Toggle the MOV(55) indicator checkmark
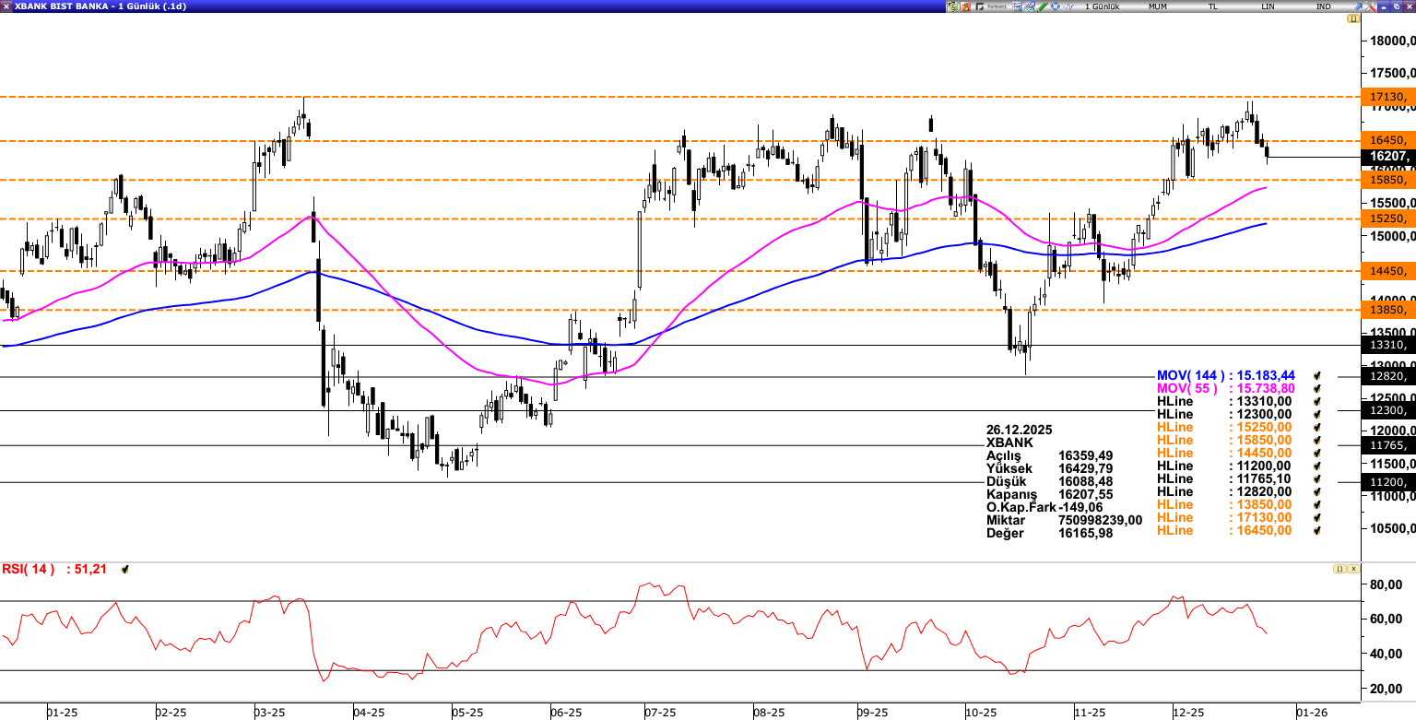This screenshot has width=1416, height=720. tap(1317, 389)
